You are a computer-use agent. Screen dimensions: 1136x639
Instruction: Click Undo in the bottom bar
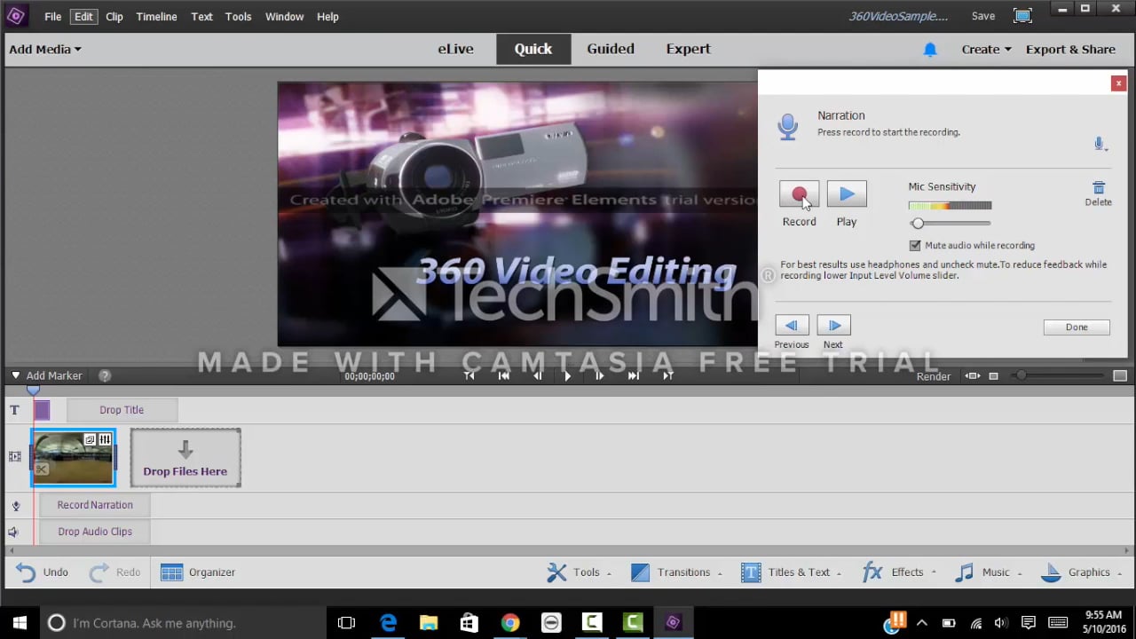pyautogui.click(x=42, y=572)
